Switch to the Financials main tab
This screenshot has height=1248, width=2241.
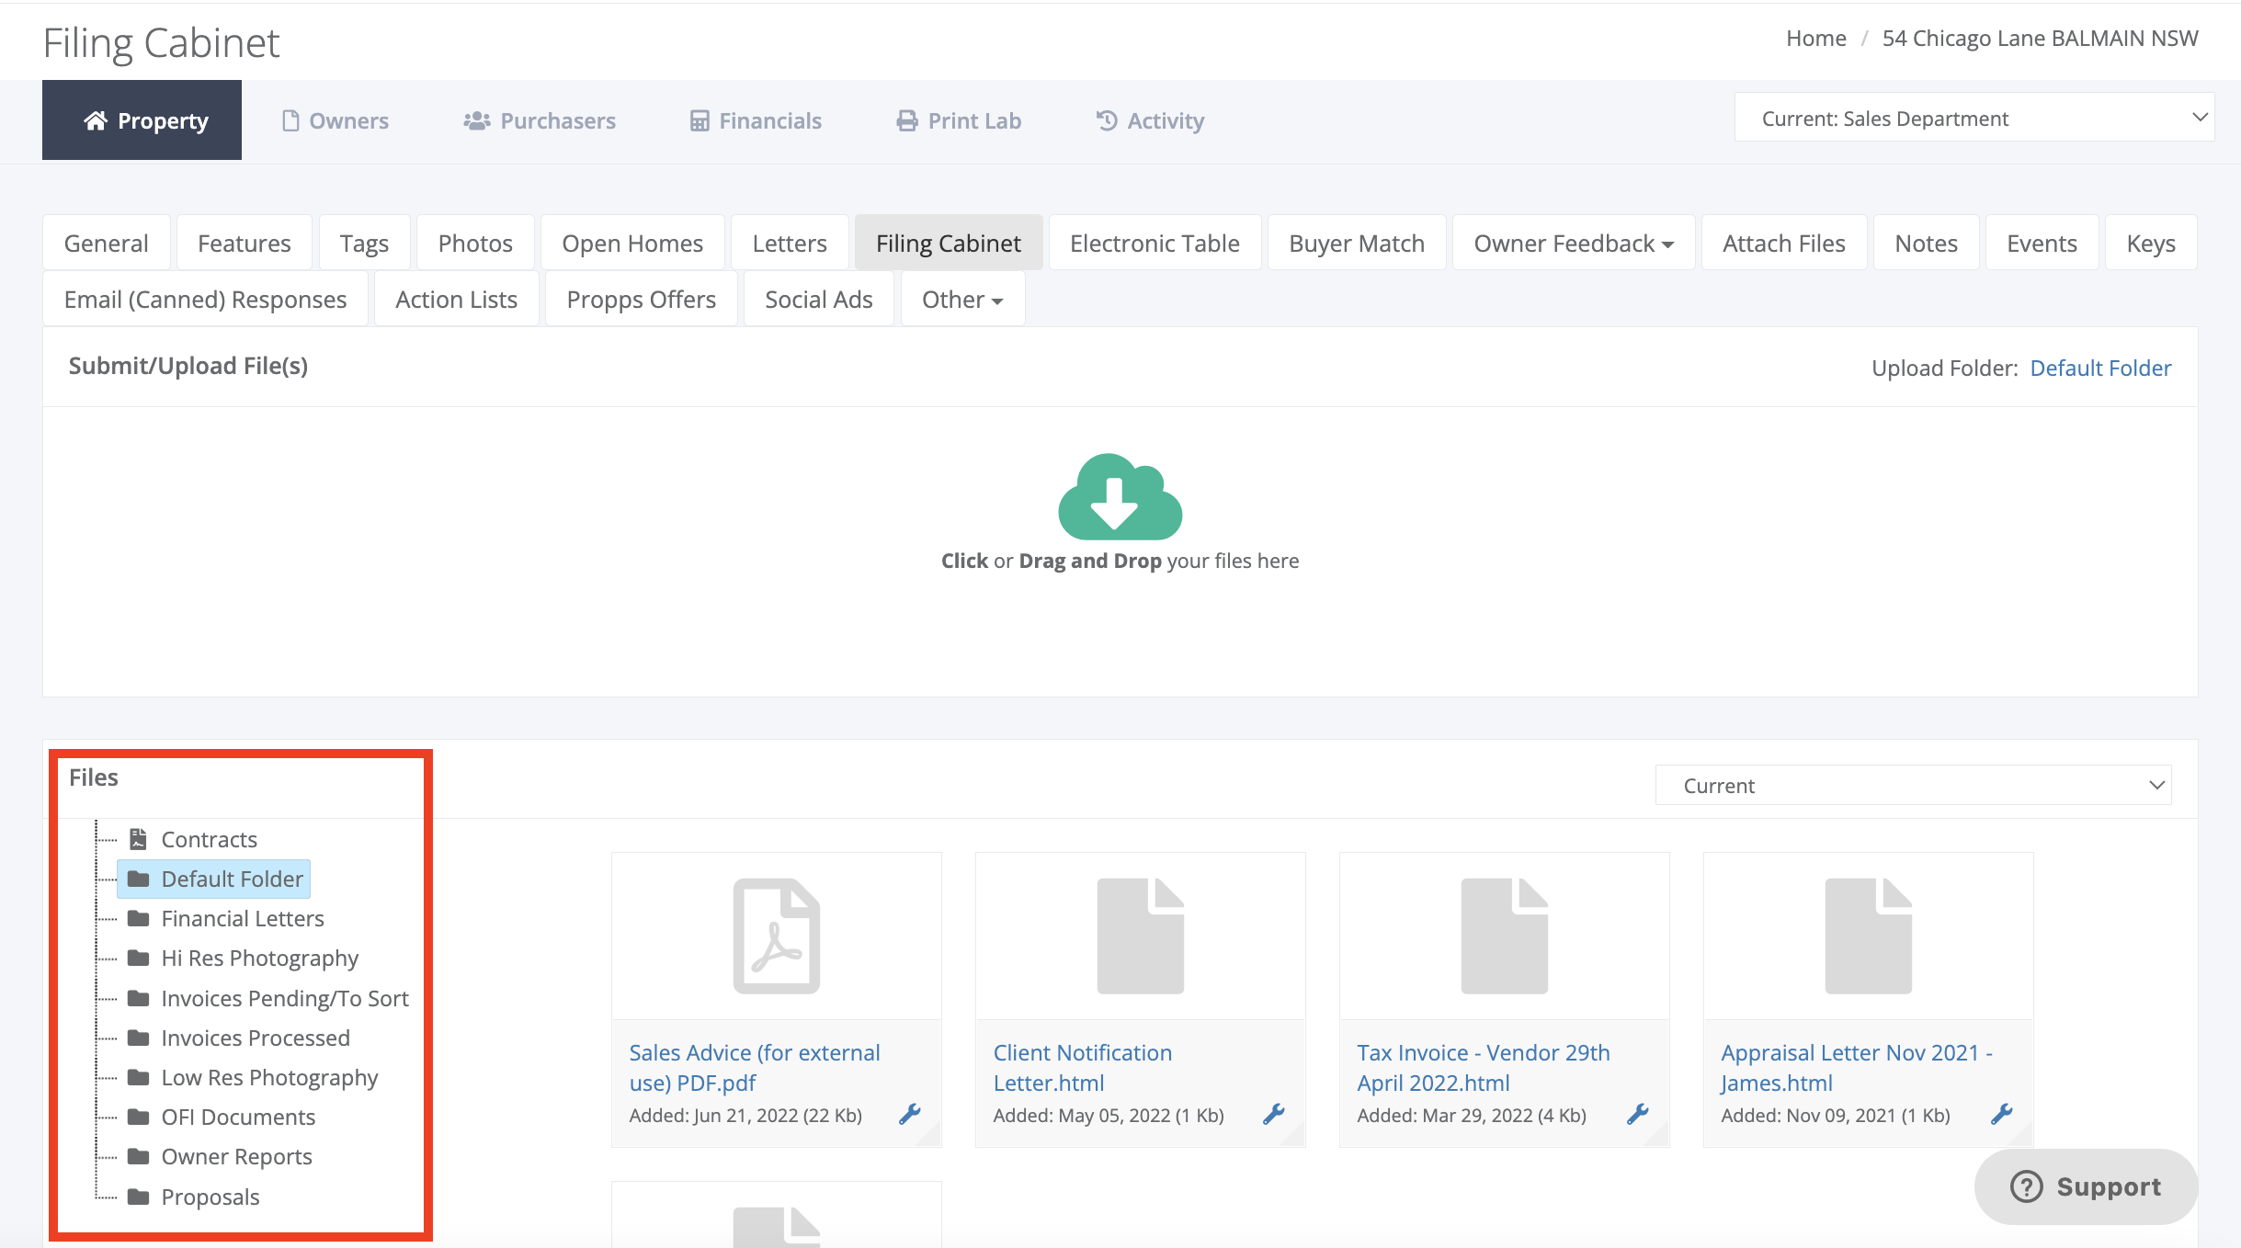click(x=755, y=120)
